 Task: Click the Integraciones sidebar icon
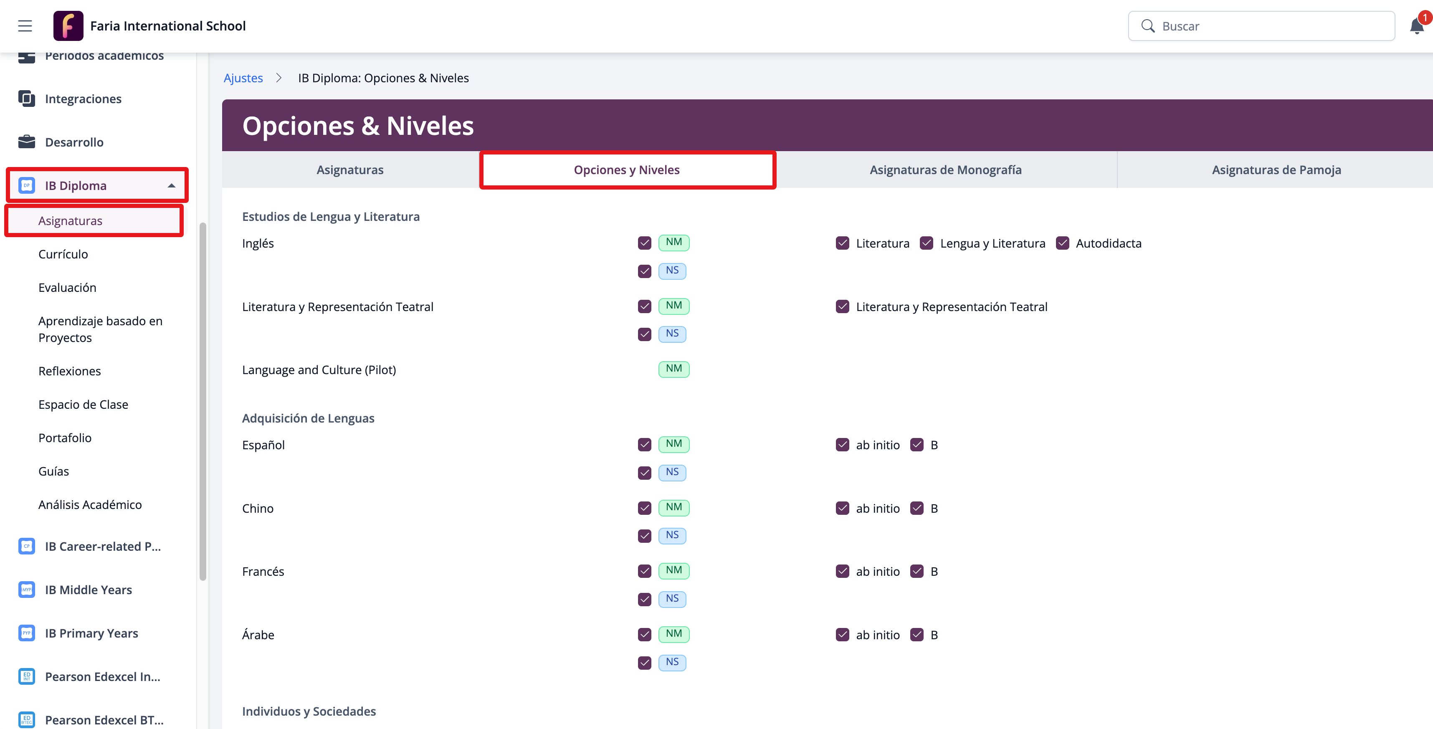click(x=26, y=99)
